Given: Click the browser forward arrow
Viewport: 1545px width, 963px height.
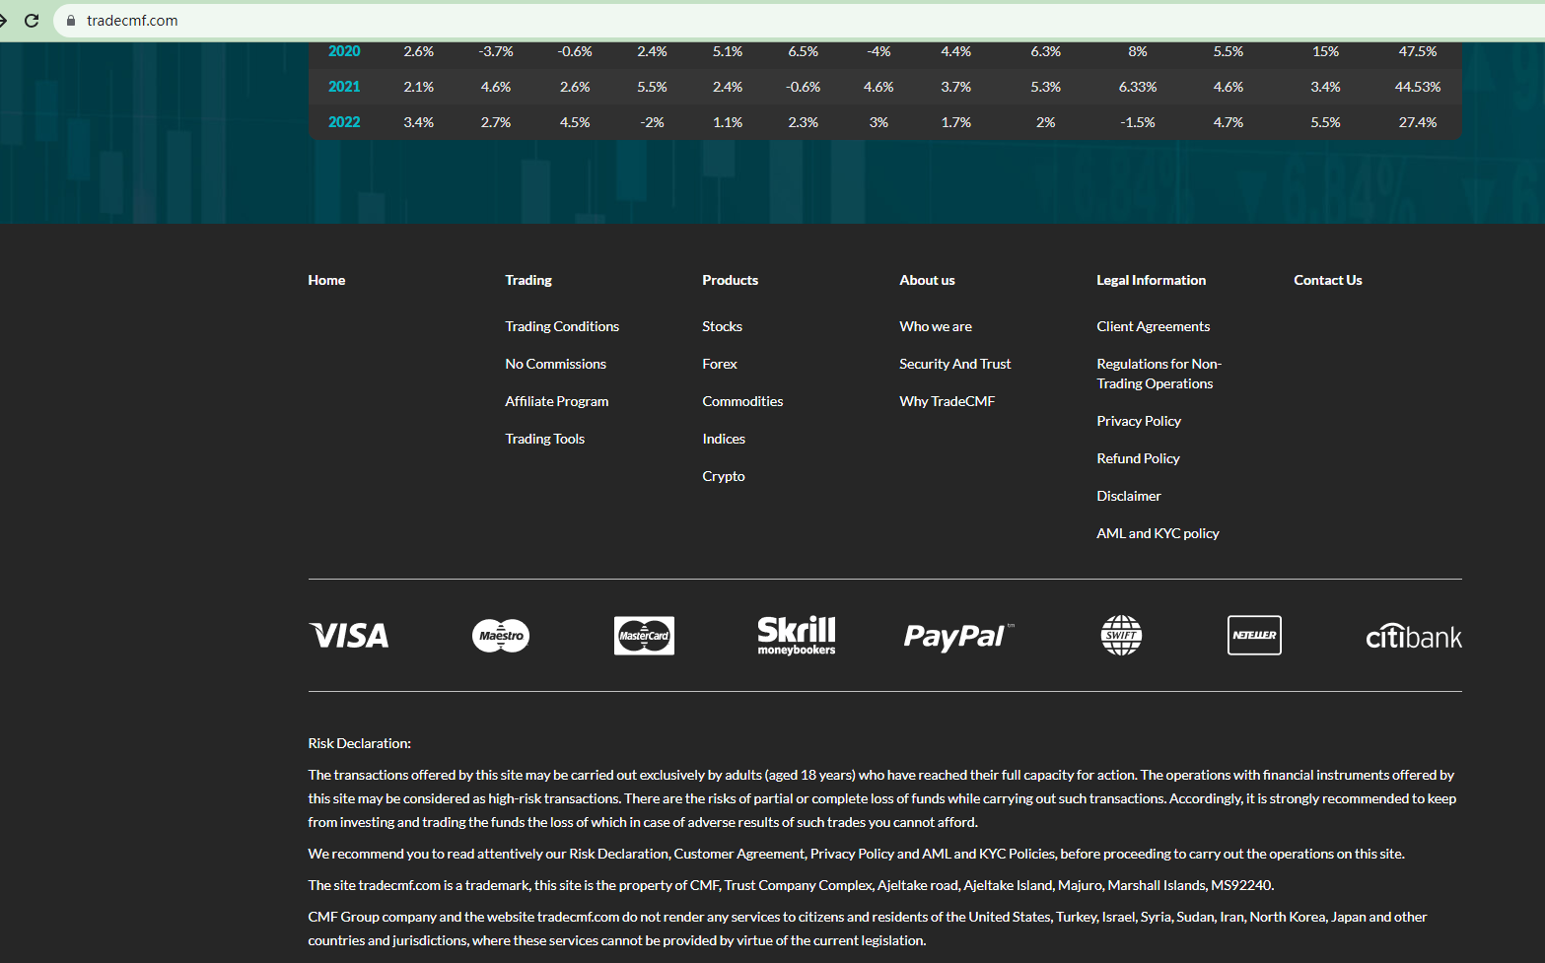Looking at the screenshot, I should click(3, 21).
